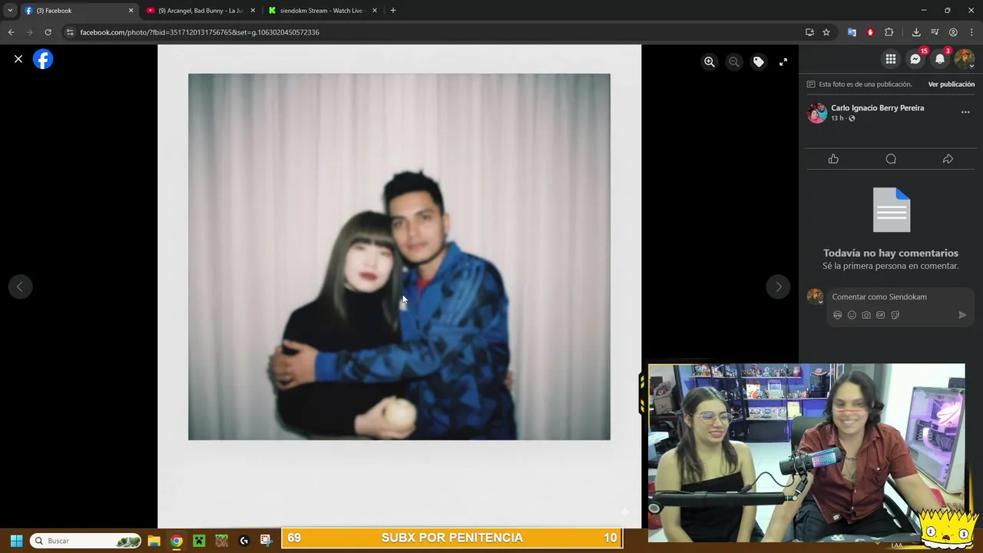
Task: Close the siendokm Stream tab
Action: (375, 11)
